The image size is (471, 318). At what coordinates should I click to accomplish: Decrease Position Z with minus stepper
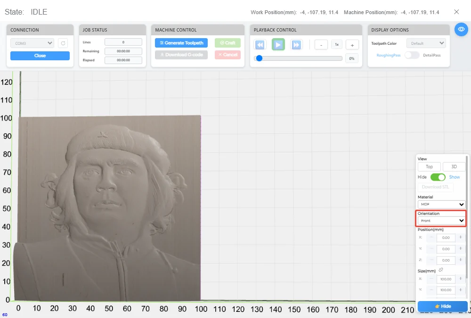[x=431, y=260]
